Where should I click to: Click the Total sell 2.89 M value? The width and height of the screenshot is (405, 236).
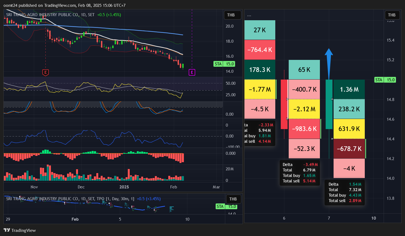click(x=355, y=201)
